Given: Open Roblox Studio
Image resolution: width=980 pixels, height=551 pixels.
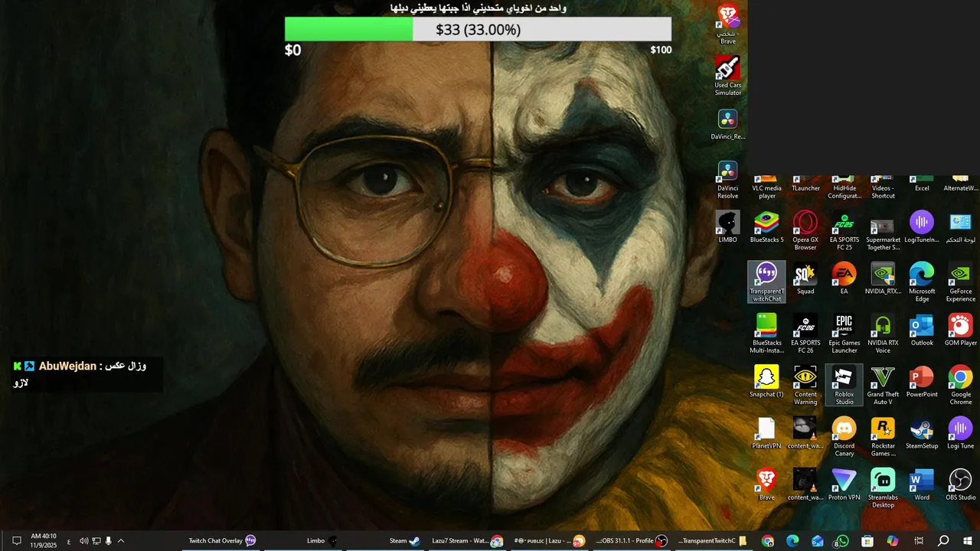Looking at the screenshot, I should tap(844, 386).
